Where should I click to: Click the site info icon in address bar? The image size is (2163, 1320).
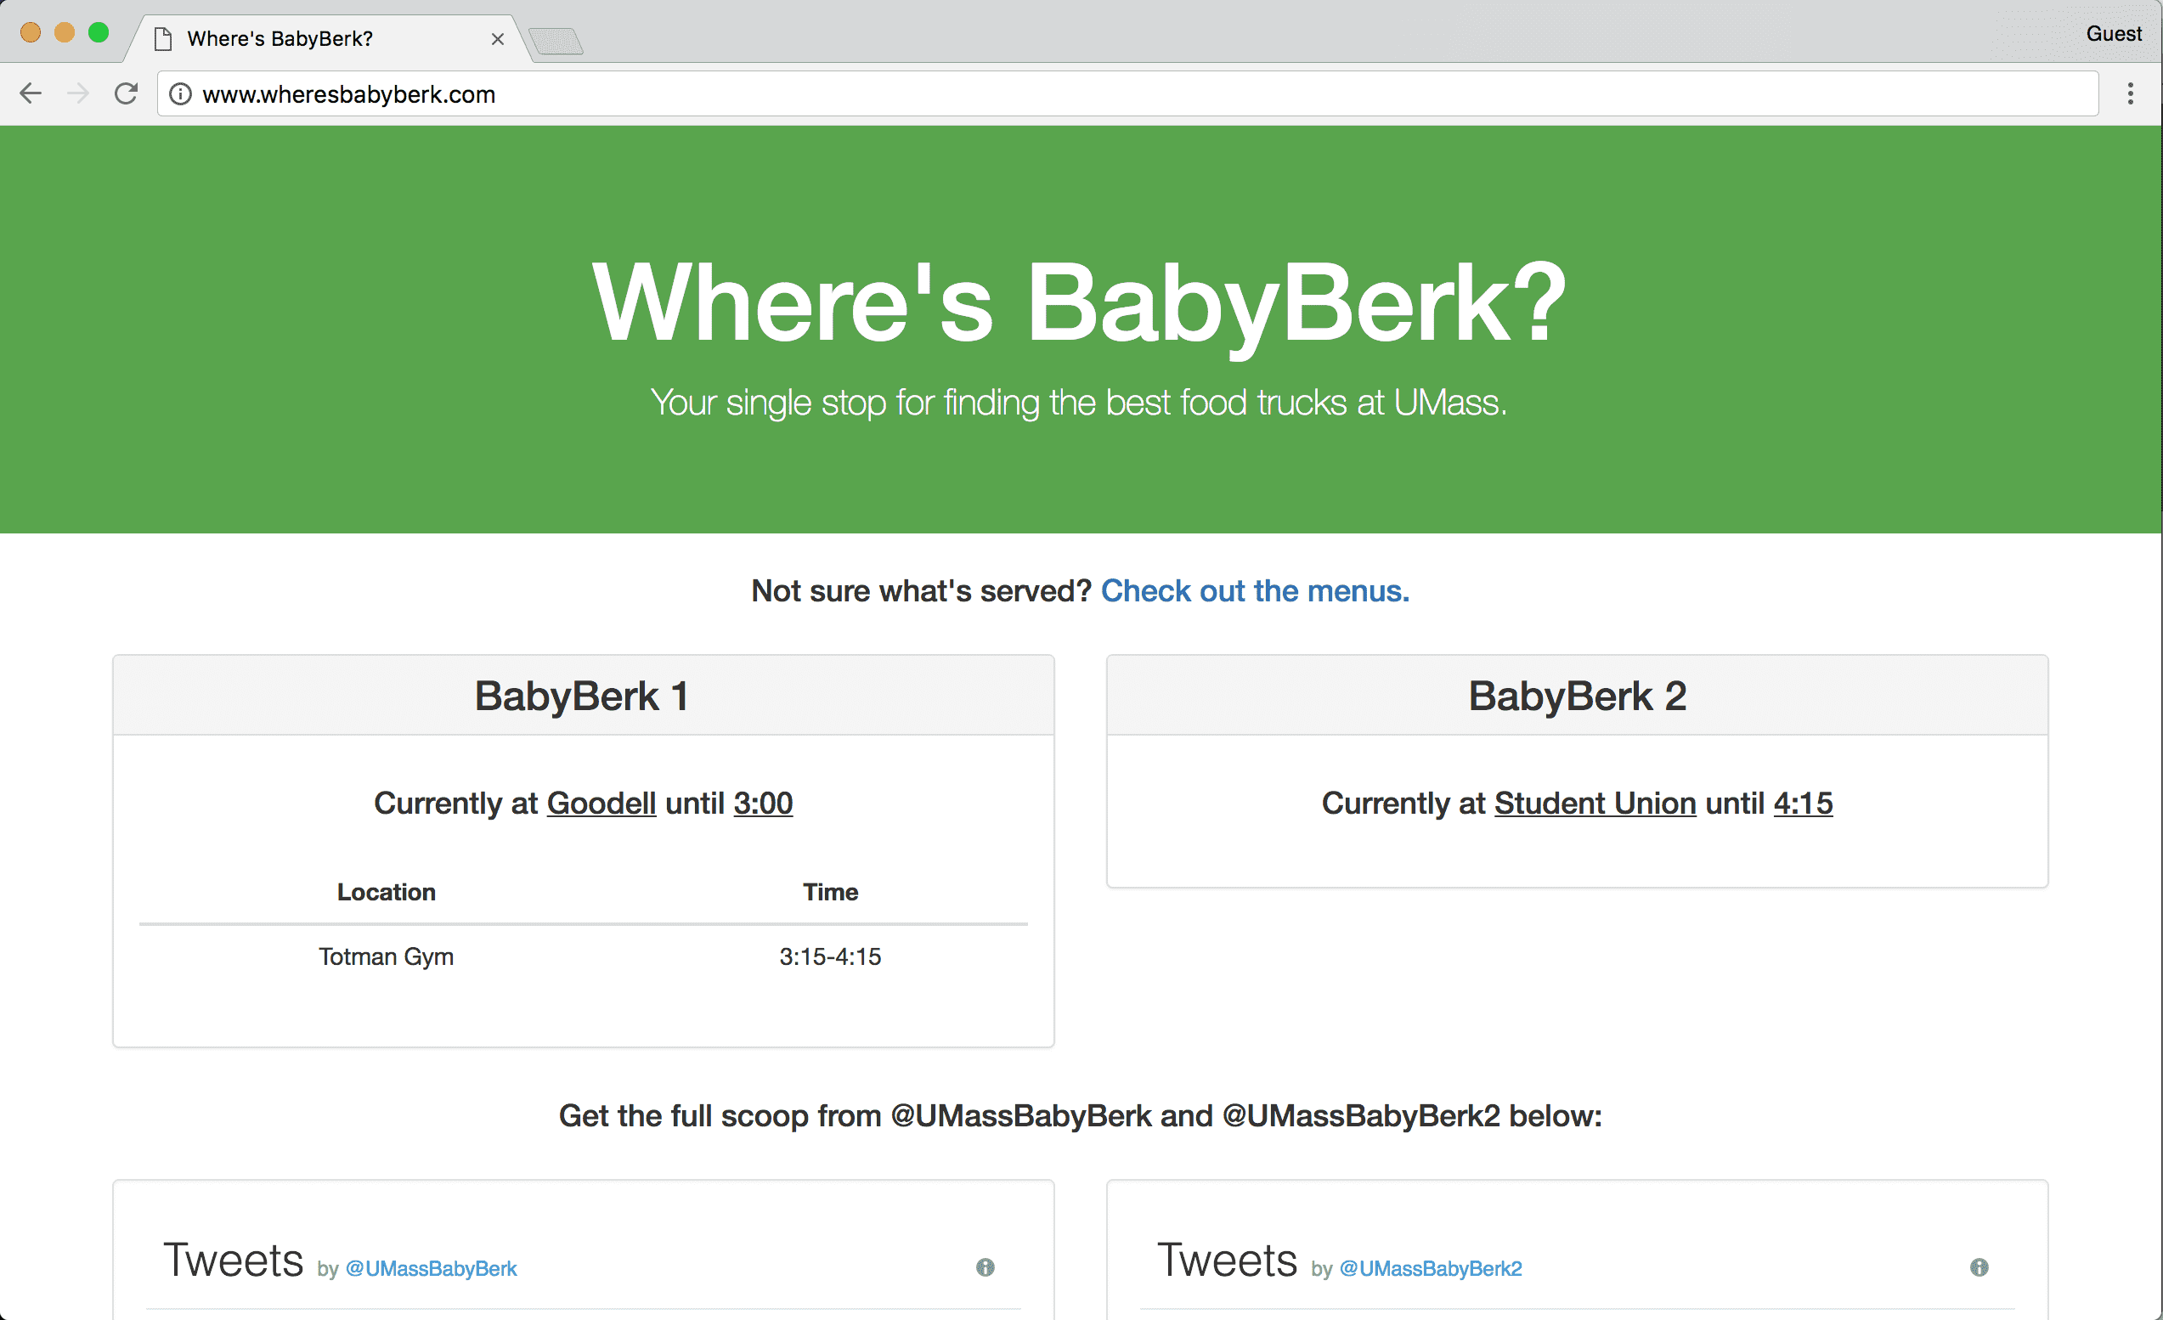(180, 94)
